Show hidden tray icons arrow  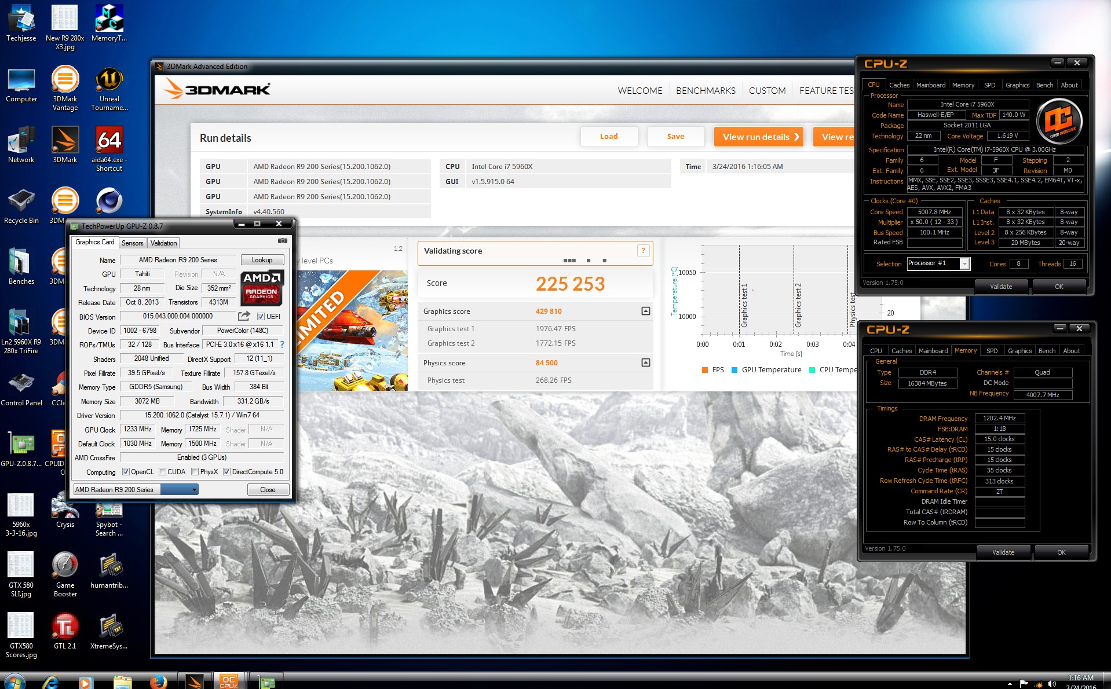point(1010,684)
